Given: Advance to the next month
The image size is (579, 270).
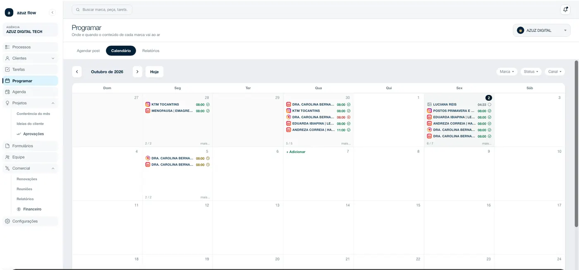Looking at the screenshot, I should [137, 72].
